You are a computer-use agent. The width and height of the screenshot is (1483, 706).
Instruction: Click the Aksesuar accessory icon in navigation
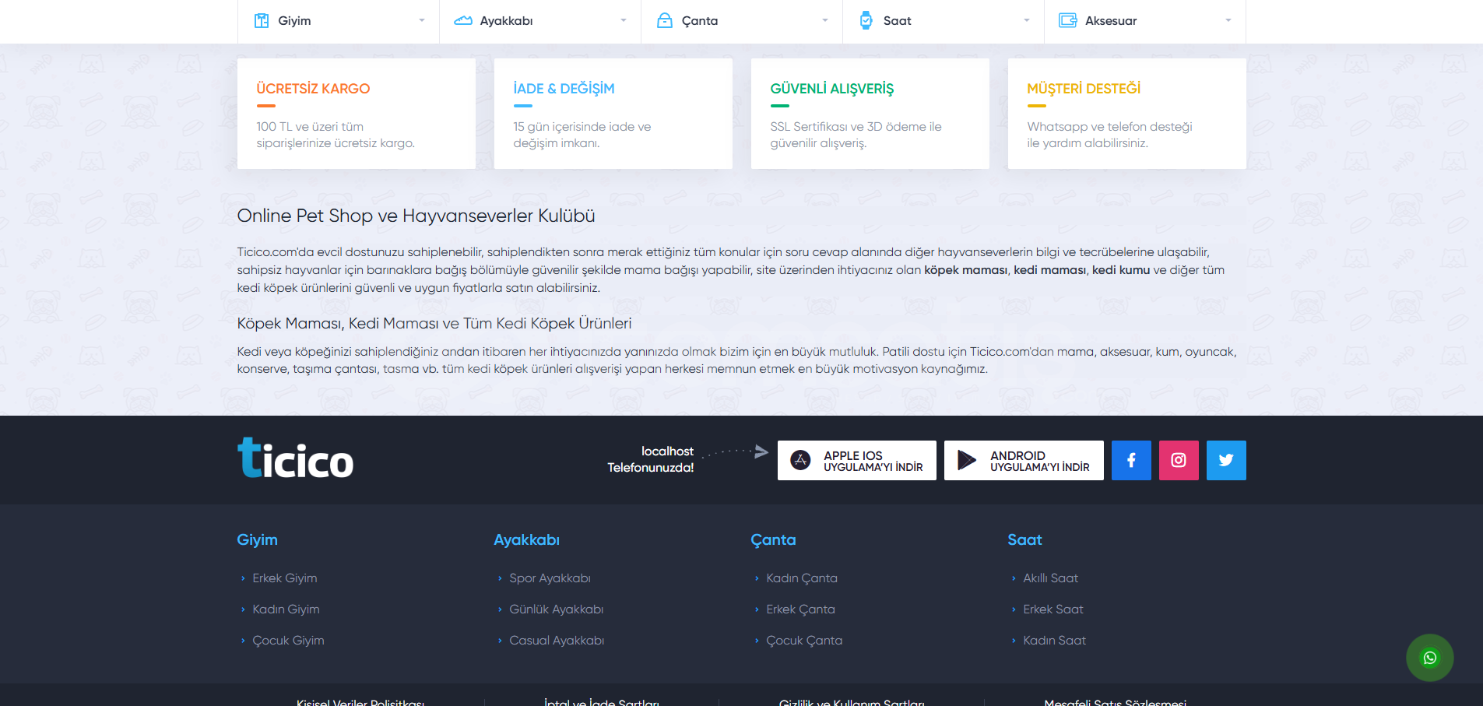(1068, 21)
